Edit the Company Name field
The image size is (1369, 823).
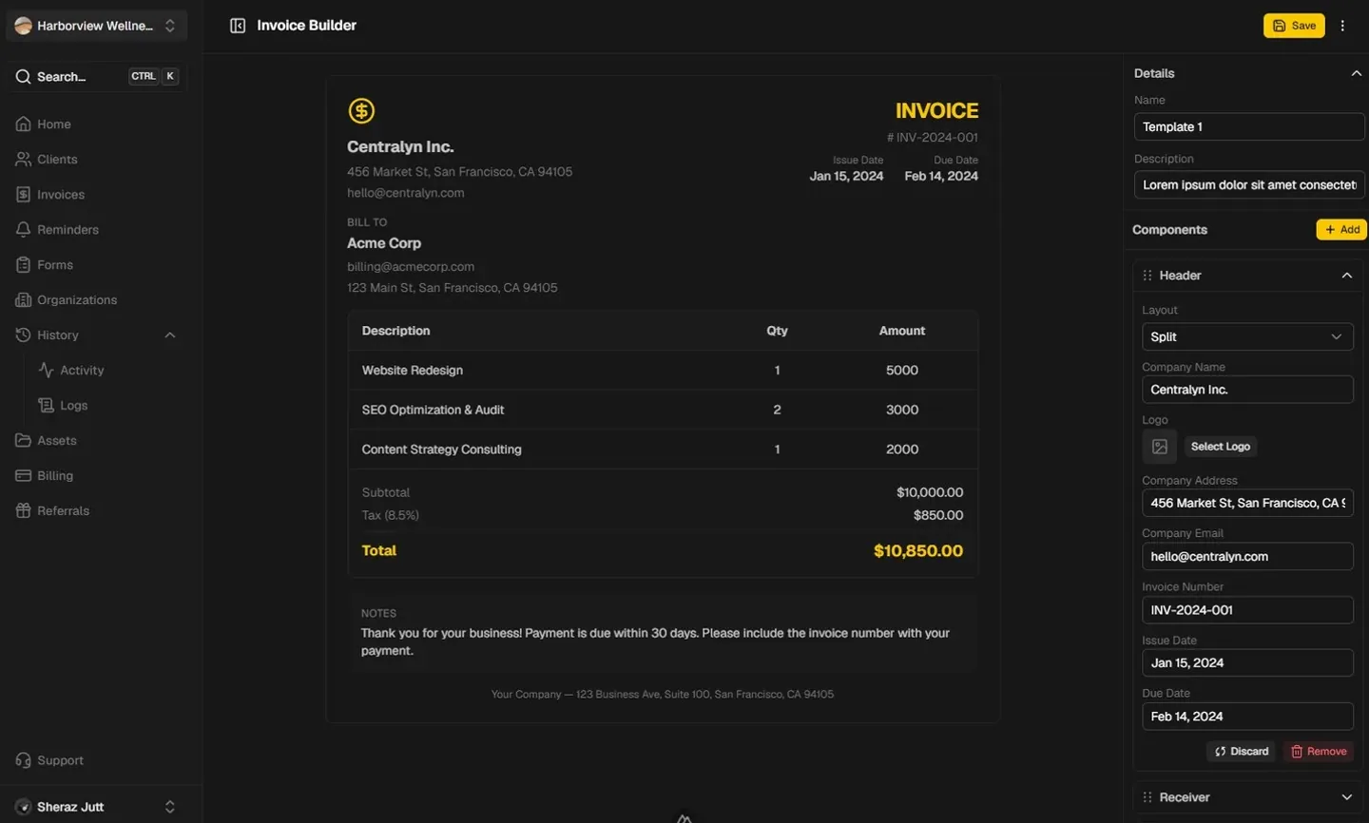click(x=1247, y=390)
